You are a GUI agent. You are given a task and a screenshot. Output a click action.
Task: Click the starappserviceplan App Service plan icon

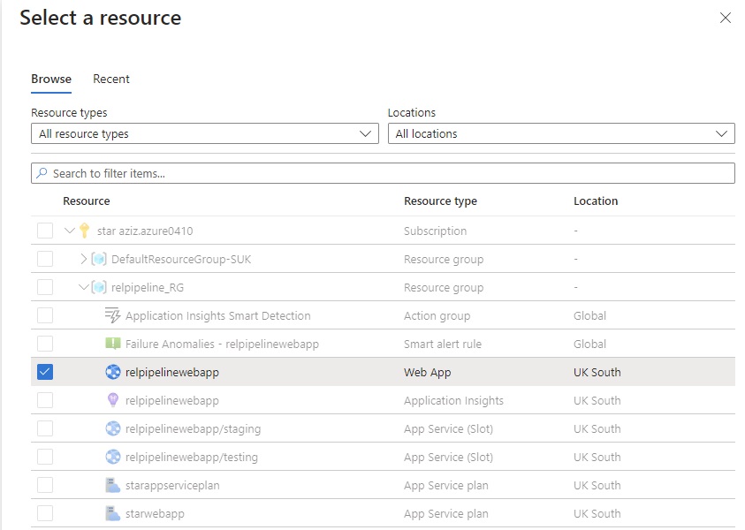(112, 485)
